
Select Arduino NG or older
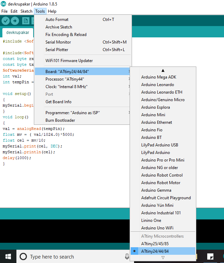point(163,168)
